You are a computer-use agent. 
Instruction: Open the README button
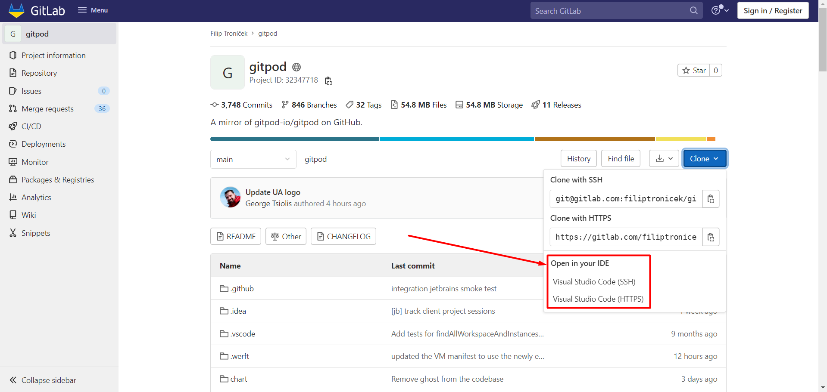point(236,236)
